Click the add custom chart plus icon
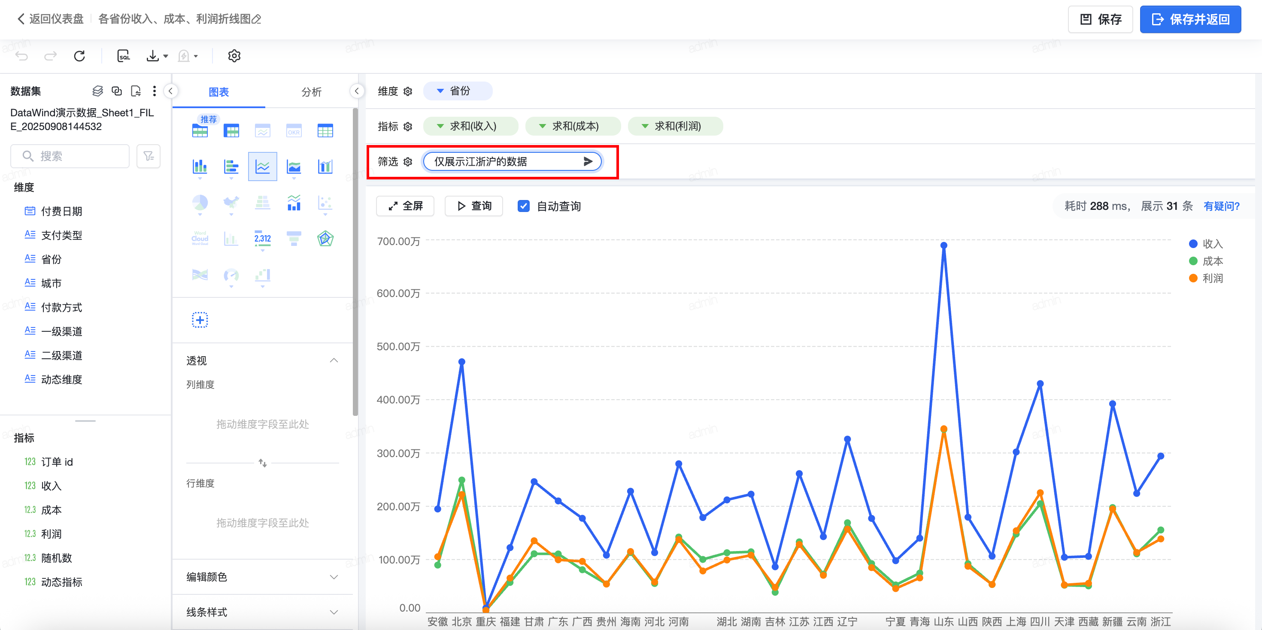Image resolution: width=1262 pixels, height=630 pixels. pyautogui.click(x=200, y=320)
